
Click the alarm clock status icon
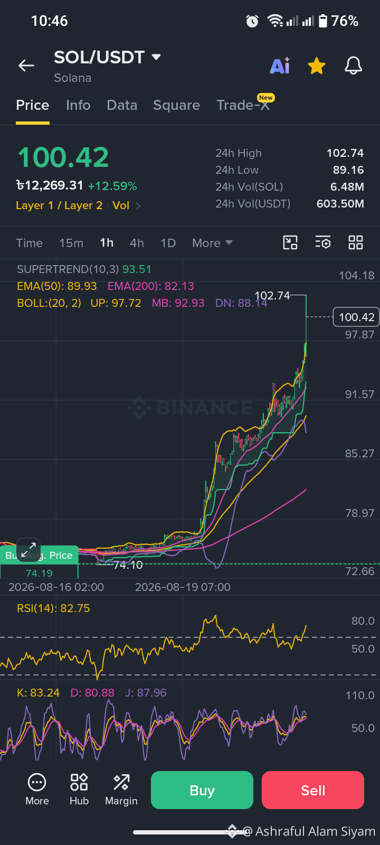tap(252, 21)
